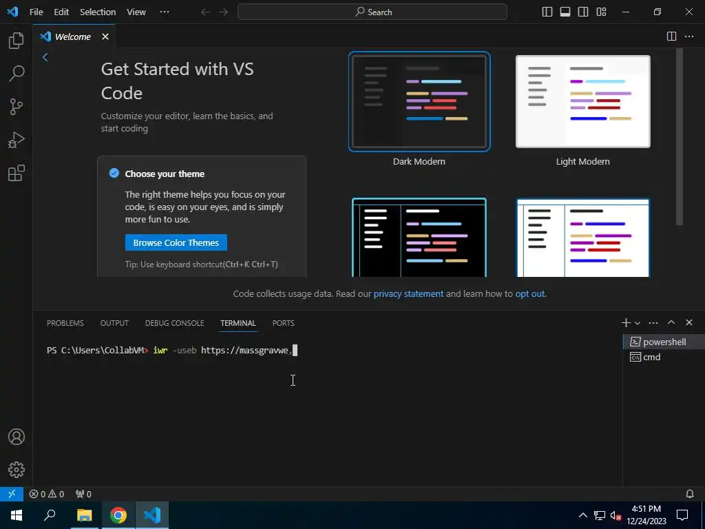Open the Windows Start menu
705x529 pixels.
pos(17,515)
